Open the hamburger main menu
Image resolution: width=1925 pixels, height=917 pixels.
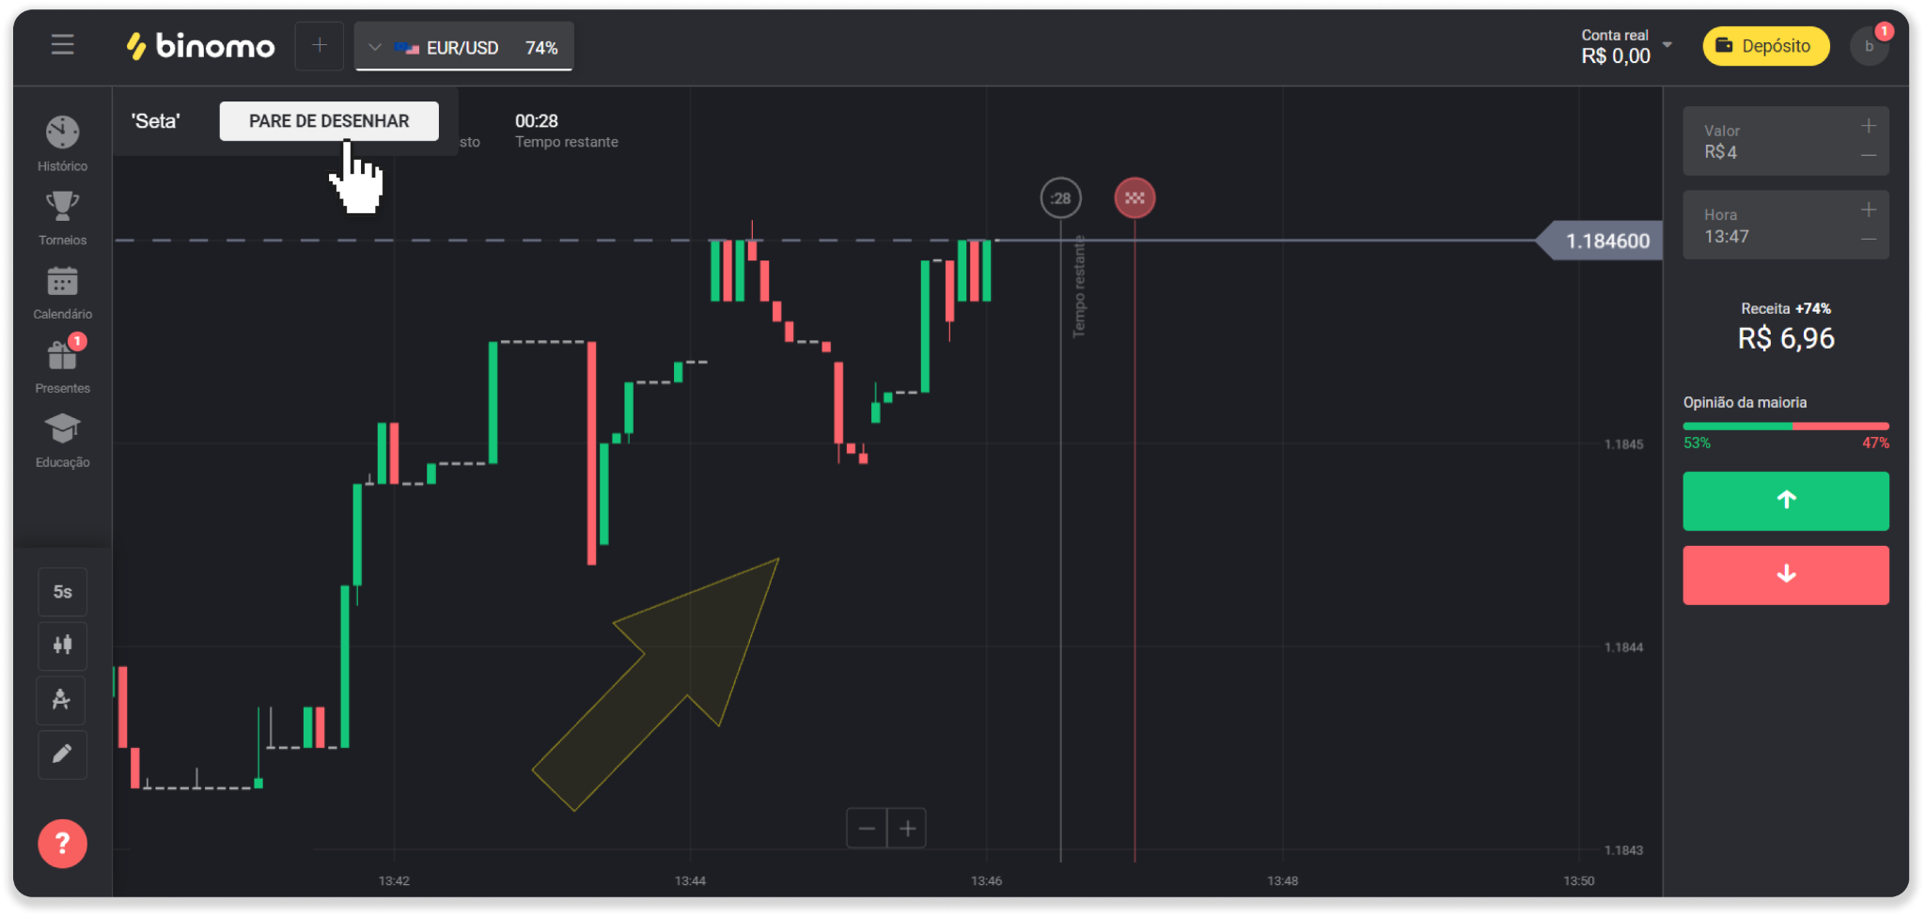[62, 45]
